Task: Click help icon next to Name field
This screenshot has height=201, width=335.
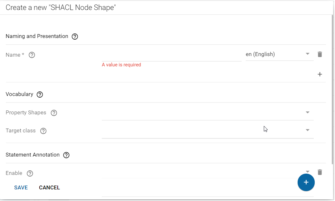Action: 32,55
